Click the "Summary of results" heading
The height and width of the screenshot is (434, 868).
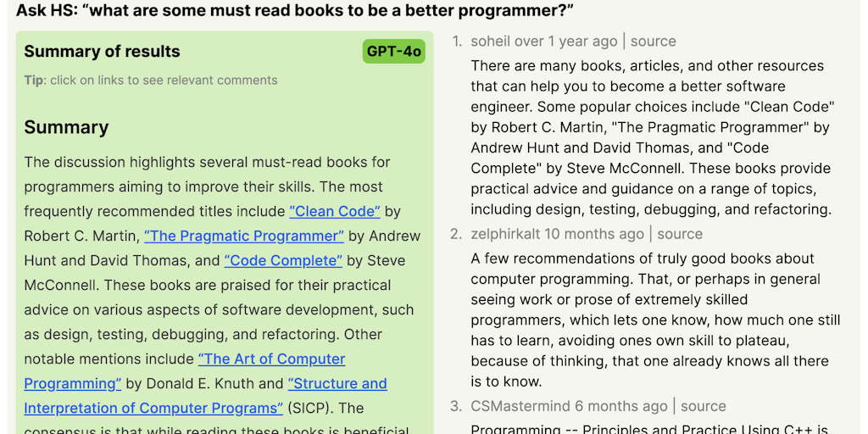102,51
